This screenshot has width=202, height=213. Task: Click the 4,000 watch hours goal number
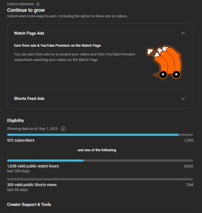point(188,166)
